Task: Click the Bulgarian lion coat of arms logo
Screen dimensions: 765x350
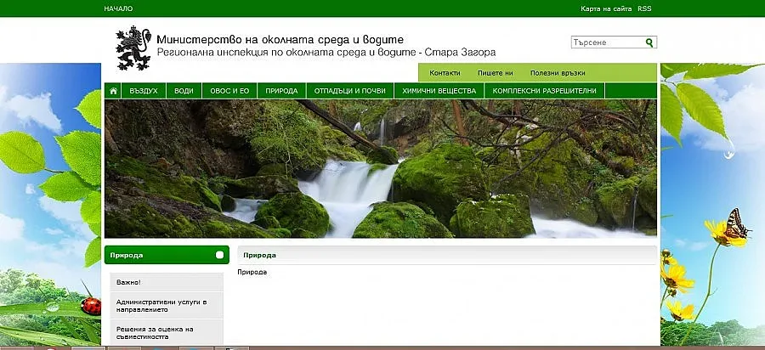Action: [133, 48]
